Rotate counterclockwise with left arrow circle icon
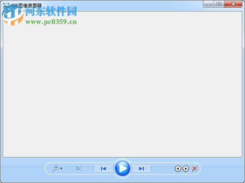Image resolution: width=245 pixels, height=183 pixels. tap(178, 169)
